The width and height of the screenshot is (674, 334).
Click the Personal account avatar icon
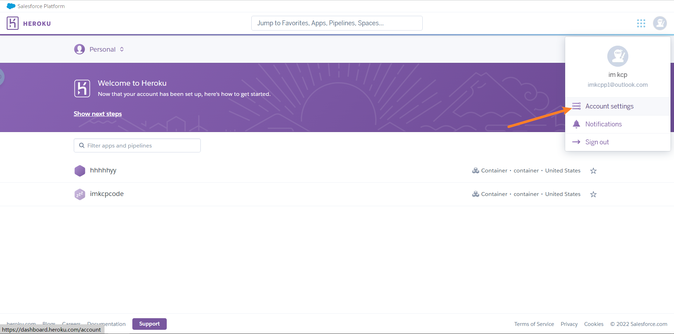(79, 49)
